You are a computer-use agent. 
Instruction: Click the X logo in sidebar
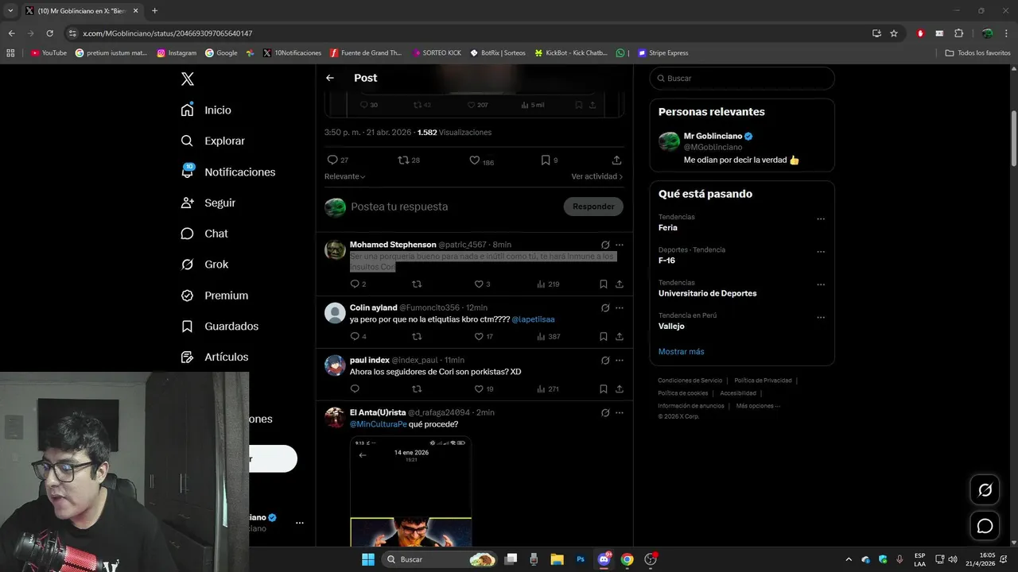188,79
